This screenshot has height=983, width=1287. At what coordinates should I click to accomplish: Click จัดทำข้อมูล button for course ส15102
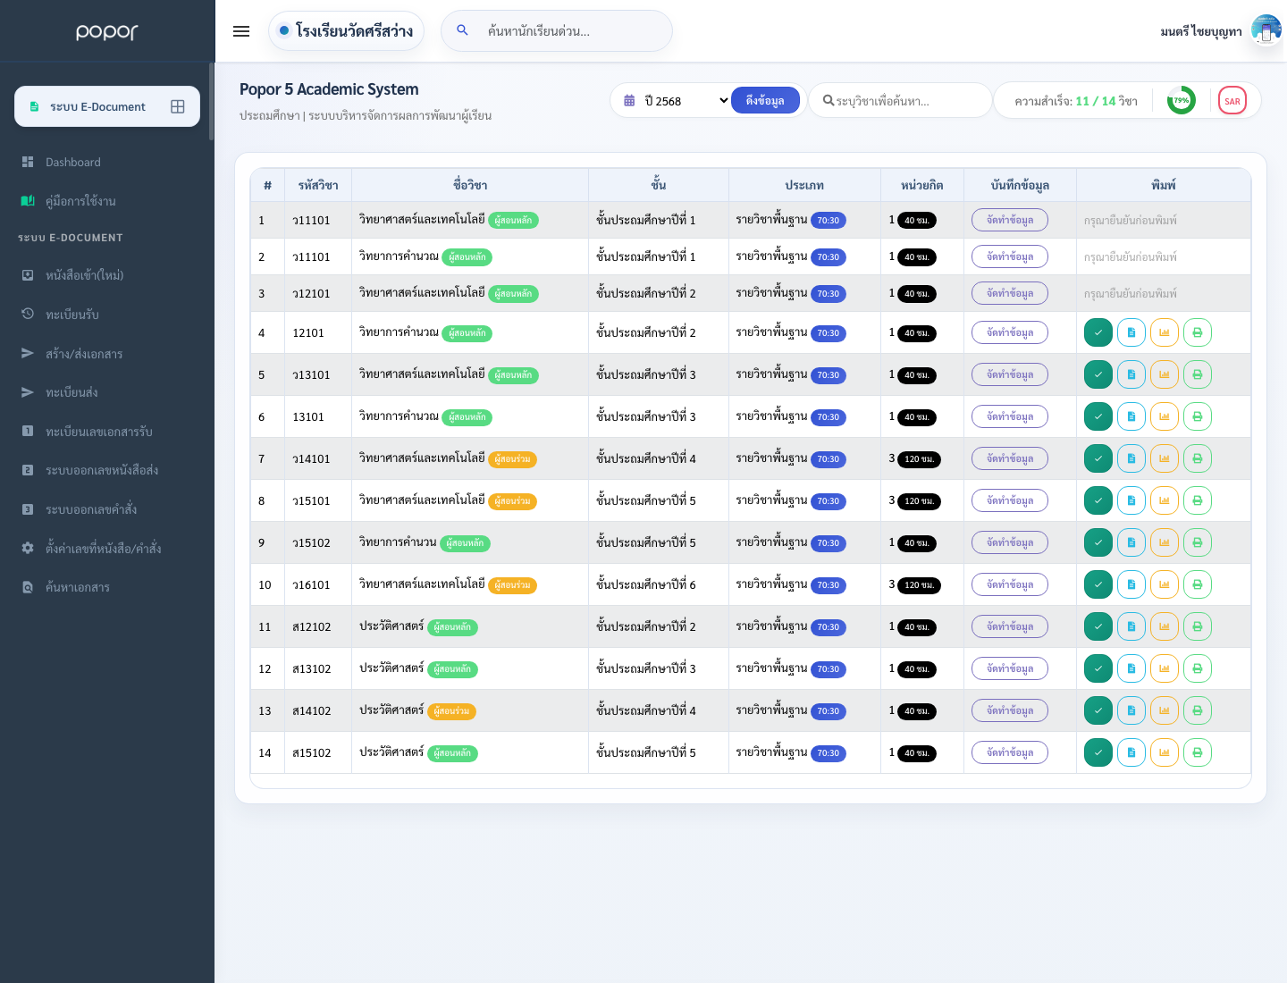[1010, 752]
